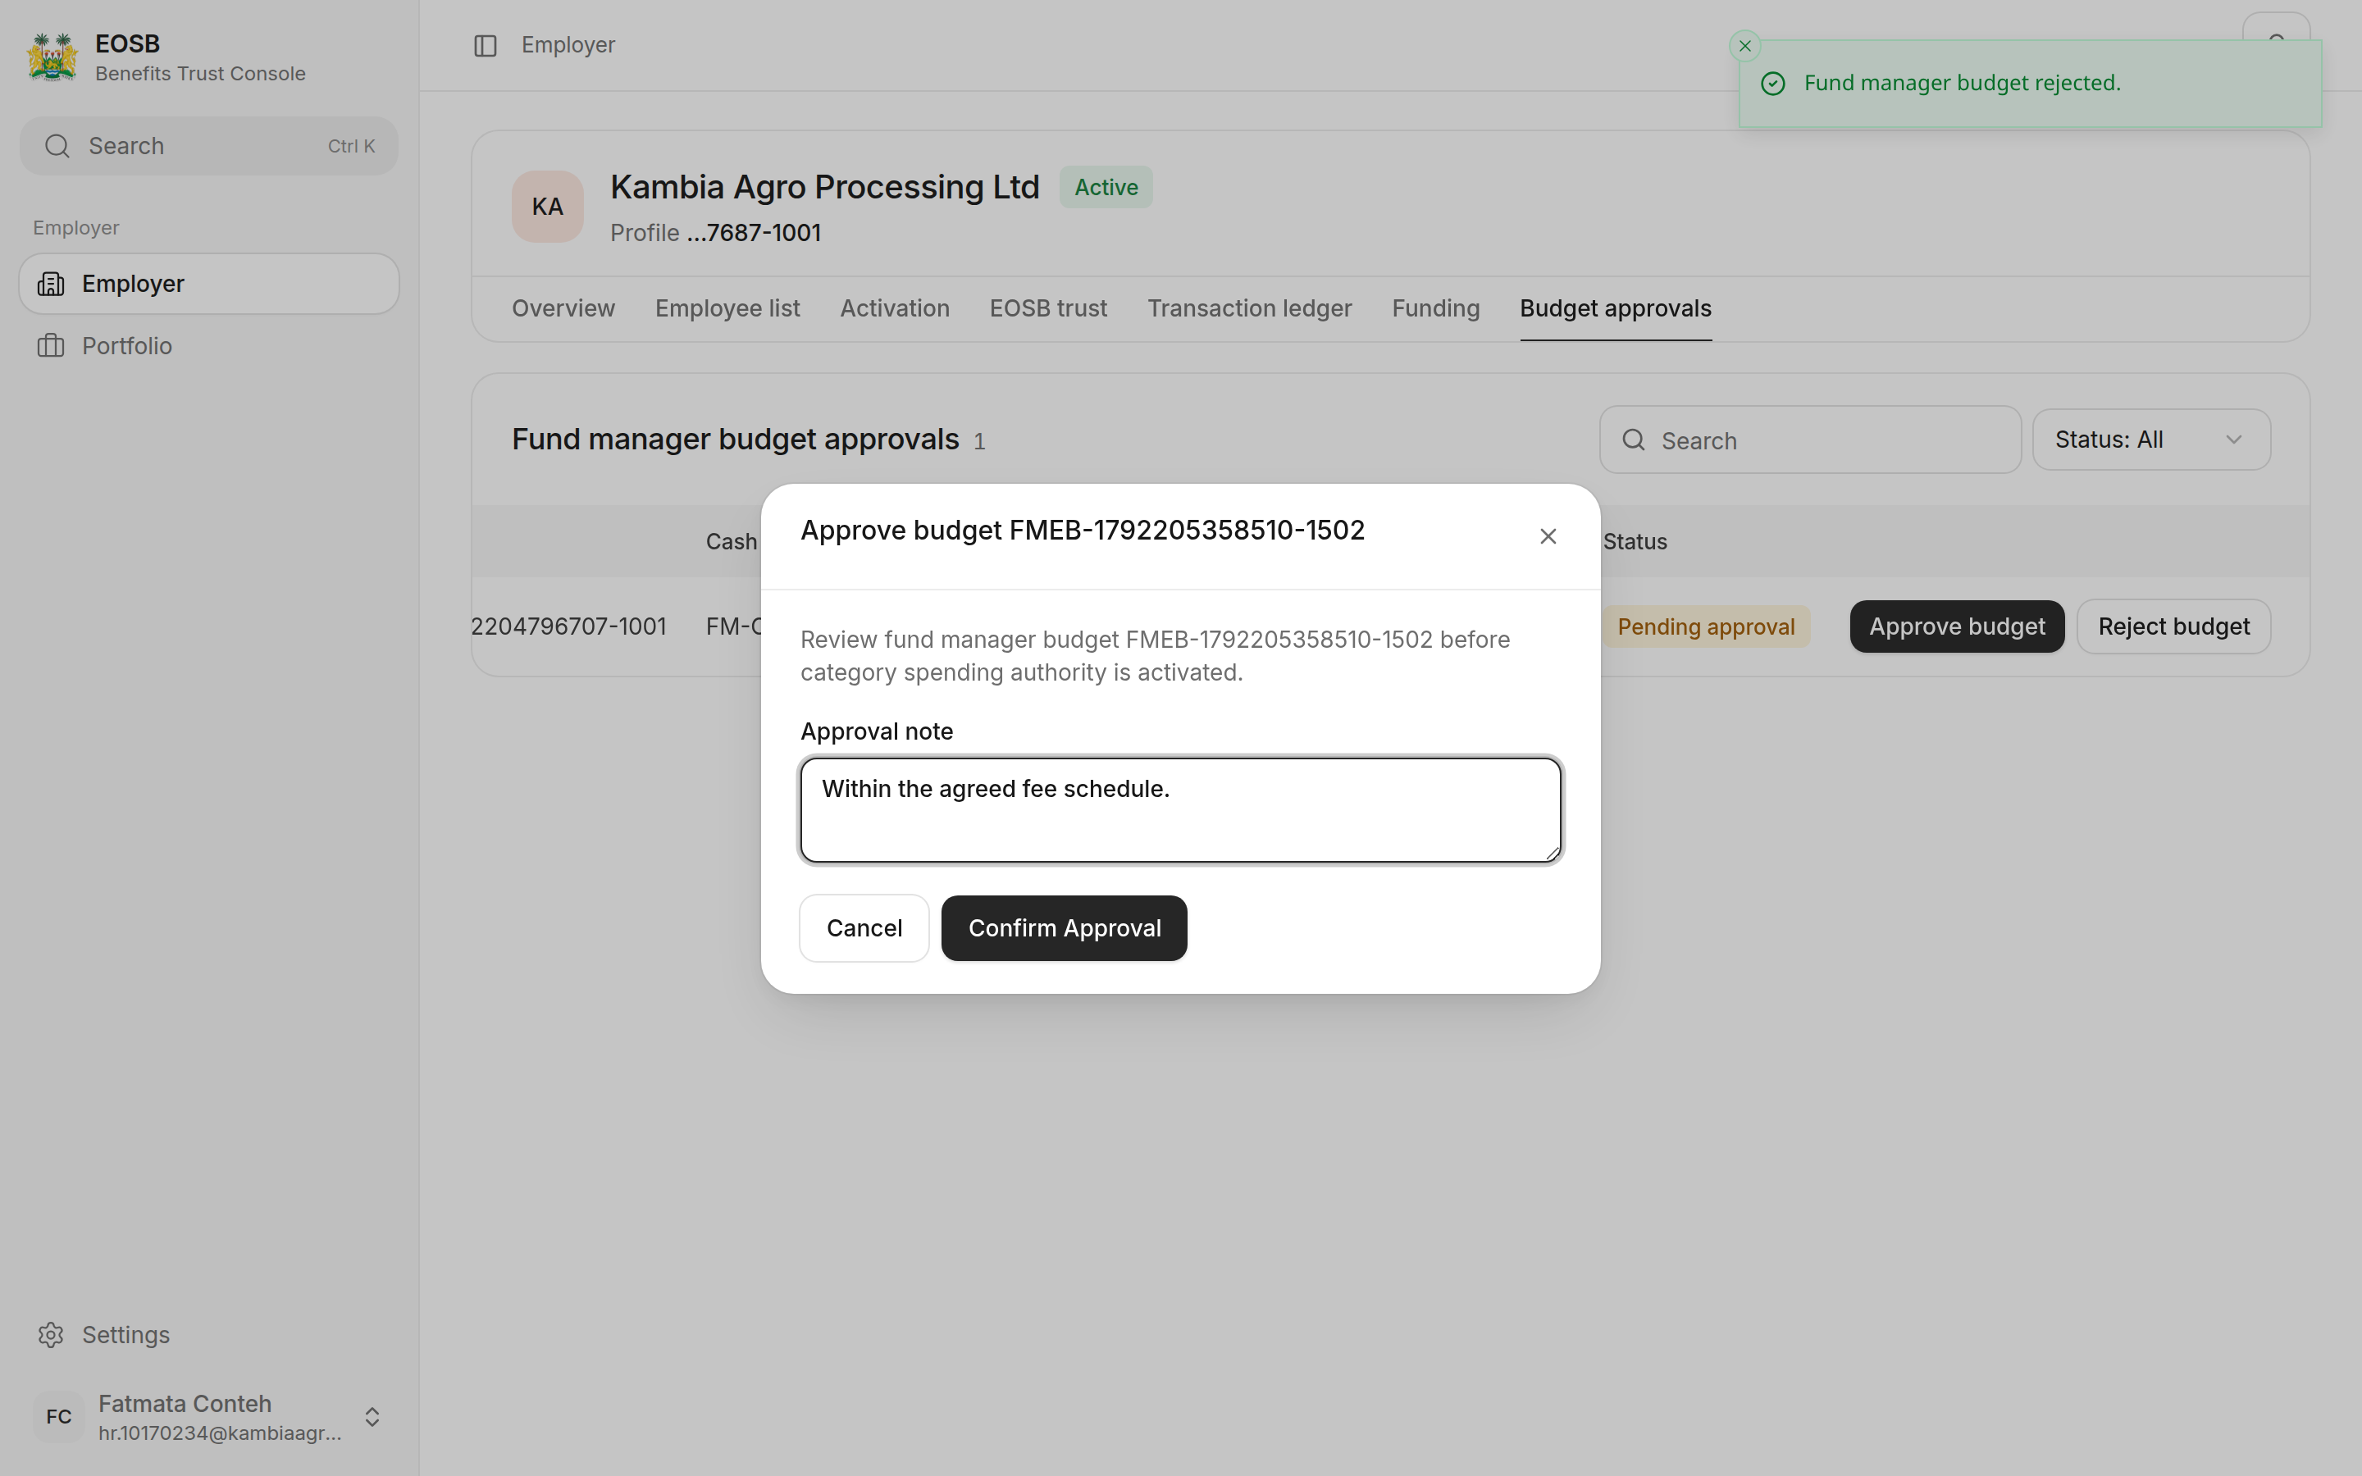Click the hr.10170234@kambiaagr email text
Viewport: 2362px width, 1476px height.
pos(221,1433)
